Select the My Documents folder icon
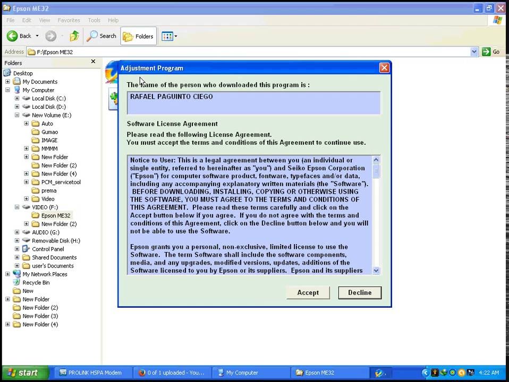509x382 pixels. pyautogui.click(x=16, y=81)
